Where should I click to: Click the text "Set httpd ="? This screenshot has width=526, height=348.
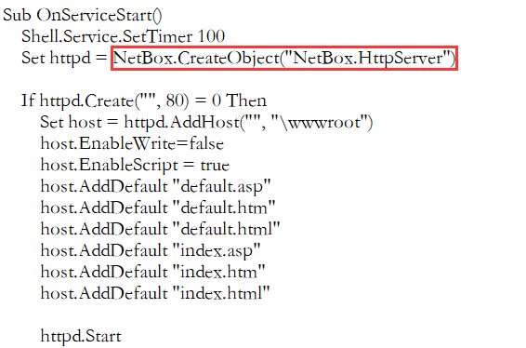tap(64, 59)
